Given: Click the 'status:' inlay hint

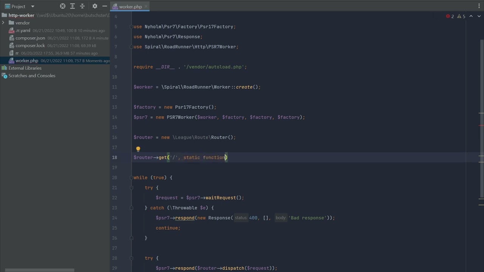Looking at the screenshot, I should pos(241,218).
